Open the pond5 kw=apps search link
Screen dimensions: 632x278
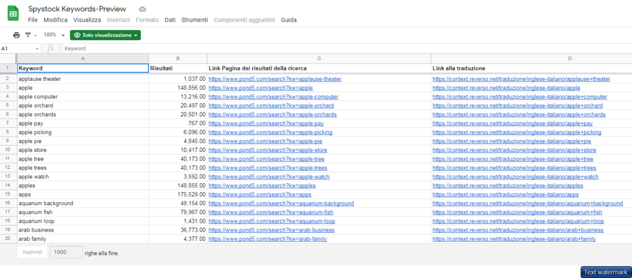pyautogui.click(x=260, y=195)
